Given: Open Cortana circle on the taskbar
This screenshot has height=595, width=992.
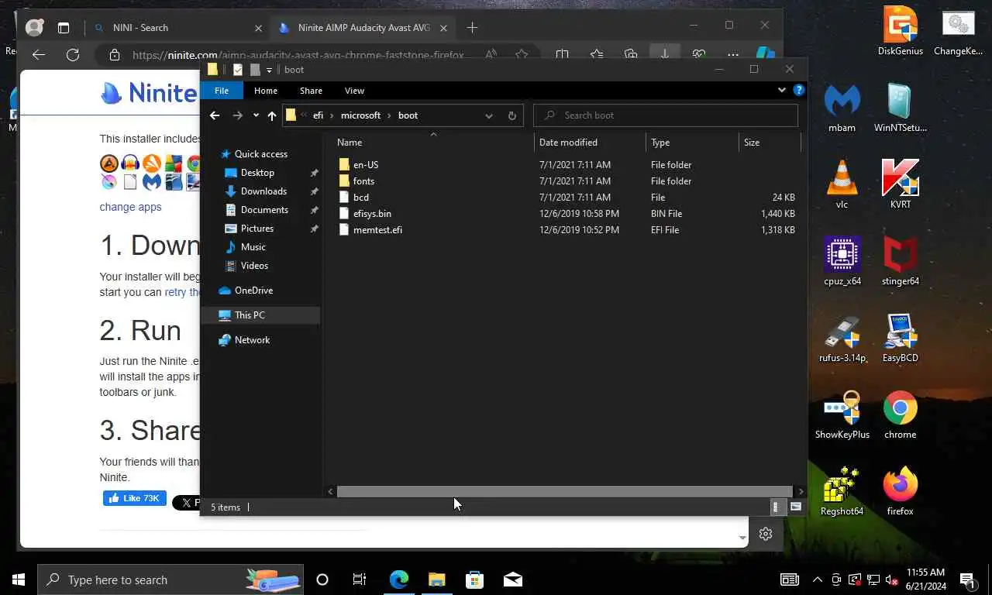Looking at the screenshot, I should (322, 580).
